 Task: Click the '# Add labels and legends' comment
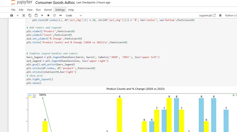(44, 28)
